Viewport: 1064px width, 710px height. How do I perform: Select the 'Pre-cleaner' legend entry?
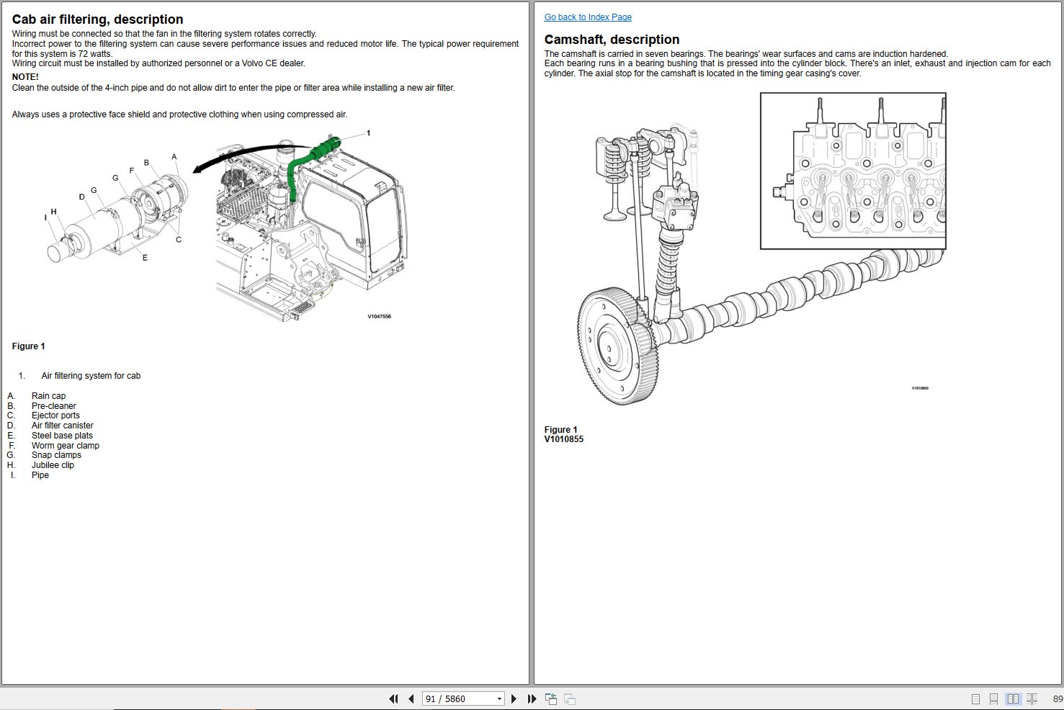(x=53, y=406)
